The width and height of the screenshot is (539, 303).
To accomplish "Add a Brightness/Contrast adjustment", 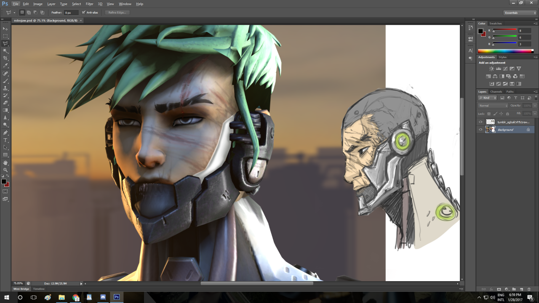I will pyautogui.click(x=491, y=69).
